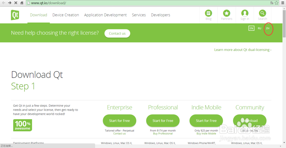Bookmark page with star icon
Viewport: 286px width, 148px height.
coord(277,3)
